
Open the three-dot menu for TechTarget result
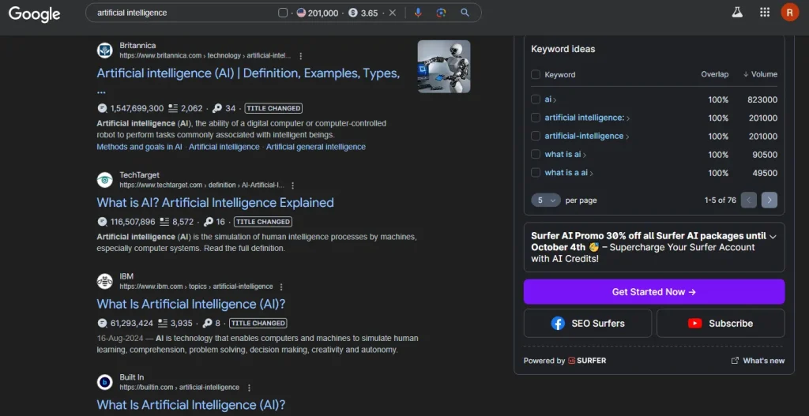coord(292,185)
